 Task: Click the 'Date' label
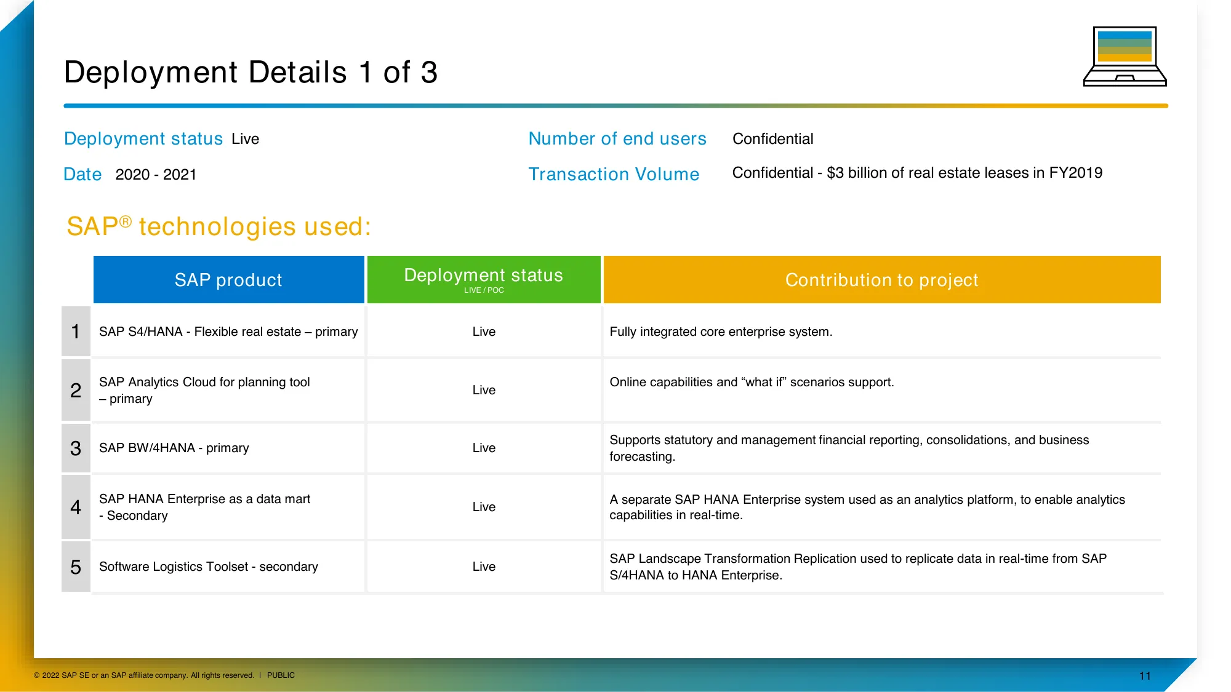pos(82,174)
